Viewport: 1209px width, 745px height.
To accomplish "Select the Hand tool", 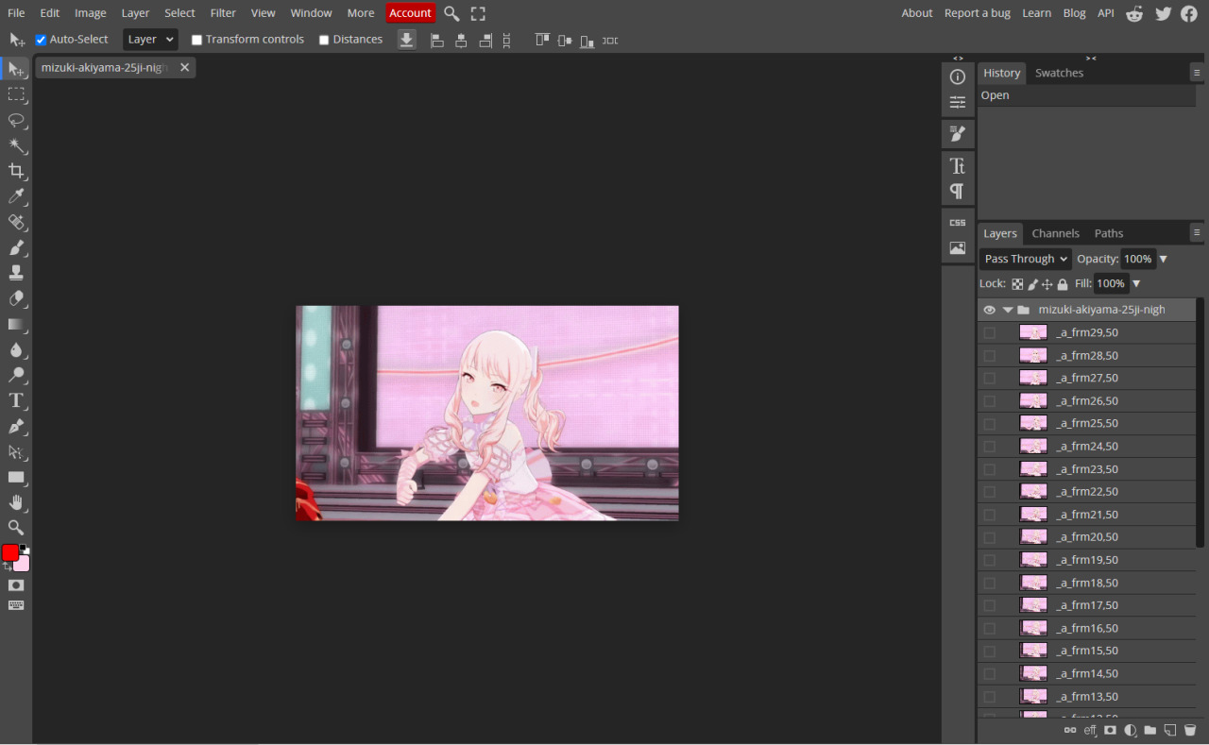I will click(x=16, y=502).
